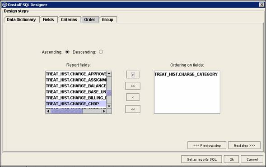This screenshot has height=167, width=266.
Task: Click the report fields list up-scroll arrow
Action: point(109,73)
